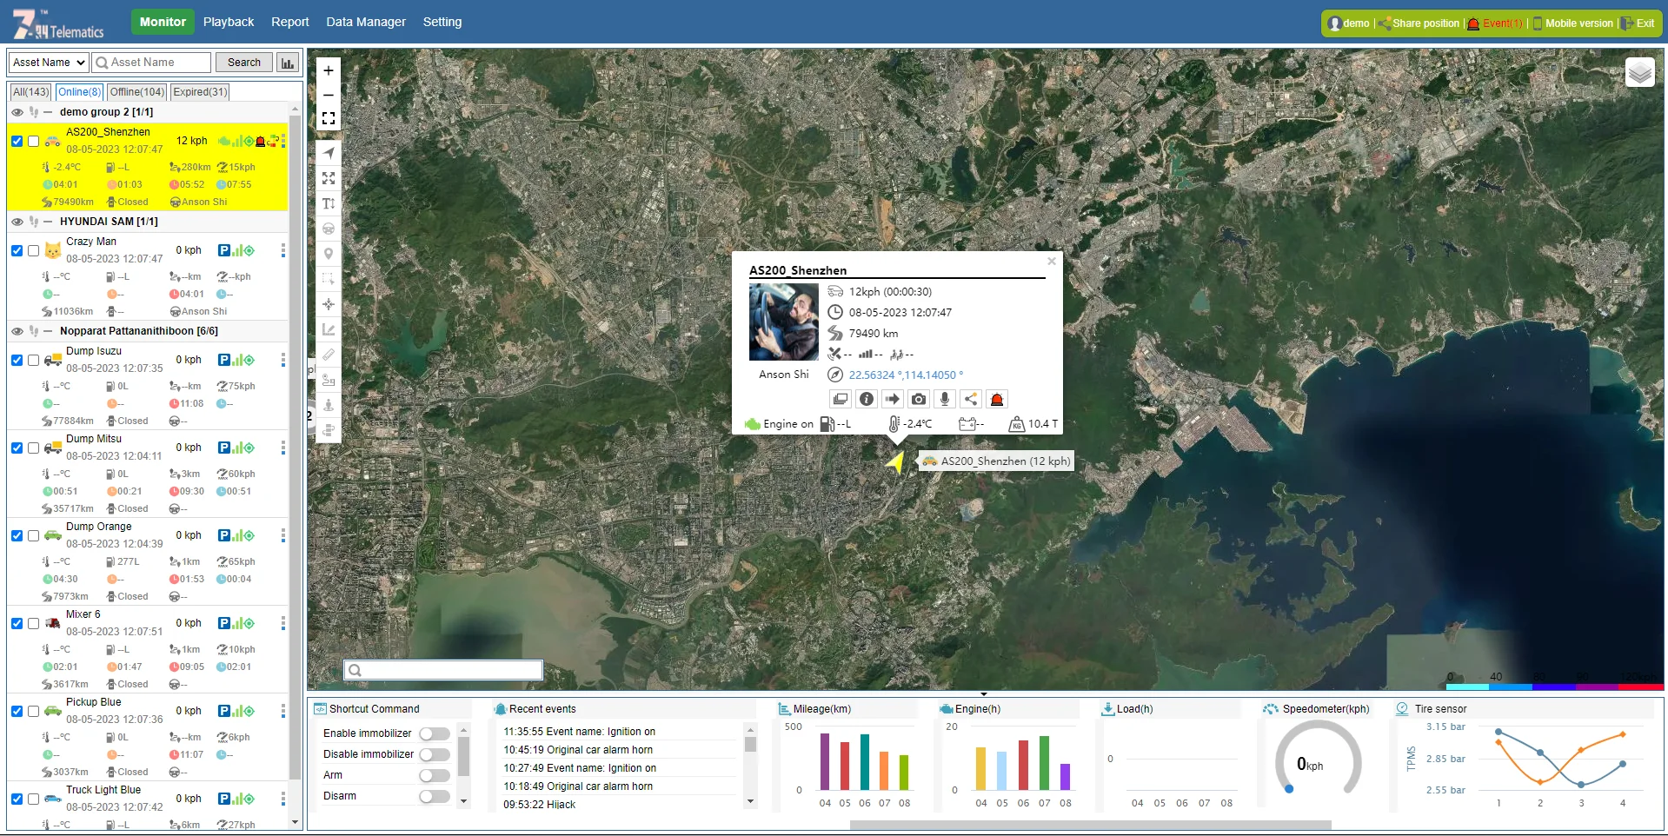The image size is (1668, 836).
Task: Click camera snapshot icon in vehicle popup
Action: tap(919, 399)
